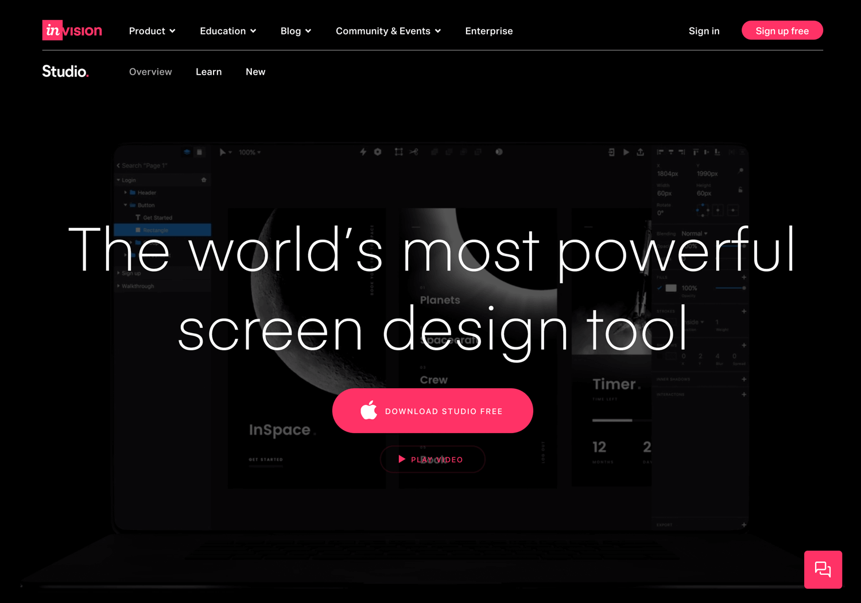Open the chat support widget
Viewport: 861px width, 603px height.
click(823, 569)
